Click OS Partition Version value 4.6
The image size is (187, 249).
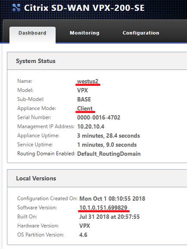83,235
